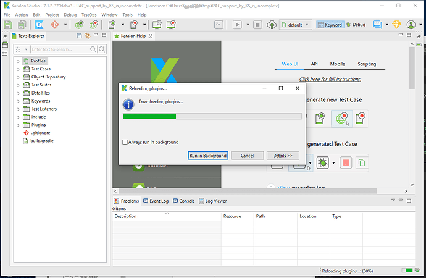
Task: Click the Description column header
Action: point(167,216)
